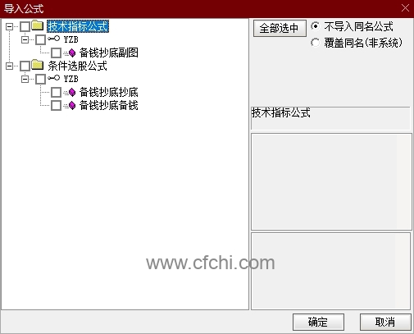This screenshot has height=334, width=414.
Task: Collapse the YZB node under 技术指标公式
Action: 25,40
